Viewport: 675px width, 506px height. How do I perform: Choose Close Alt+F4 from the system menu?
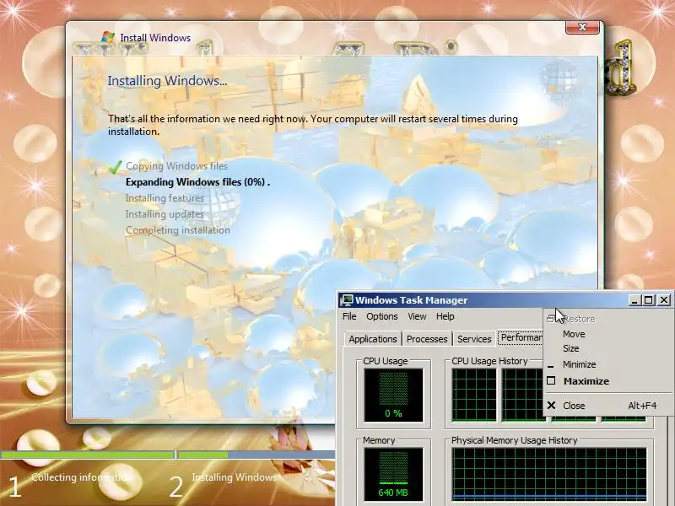(607, 406)
